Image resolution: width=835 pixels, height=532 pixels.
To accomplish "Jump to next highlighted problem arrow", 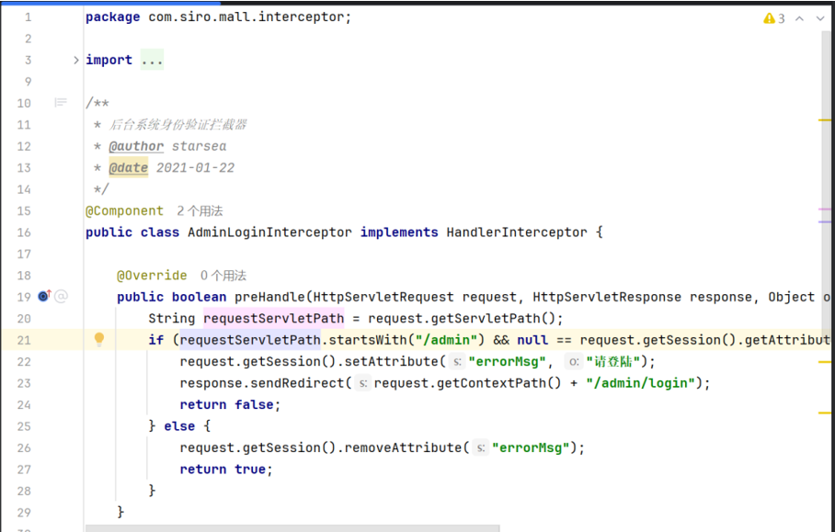I will [x=820, y=18].
